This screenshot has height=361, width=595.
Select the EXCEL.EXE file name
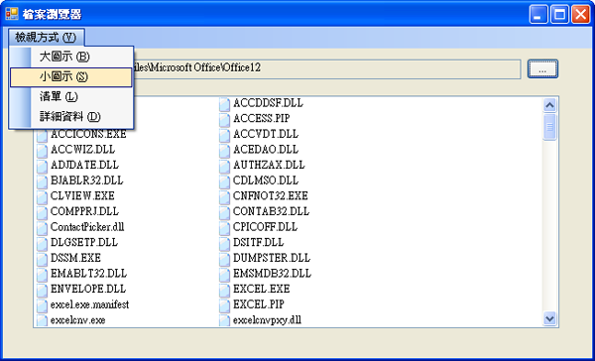[262, 289]
